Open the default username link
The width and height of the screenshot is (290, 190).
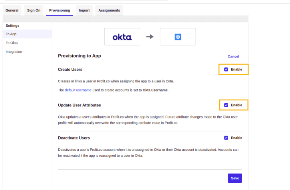tap(78, 90)
